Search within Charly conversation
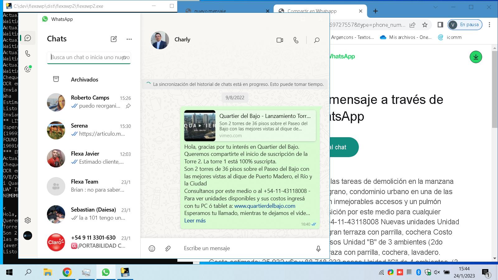Image resolution: width=498 pixels, height=280 pixels. pyautogui.click(x=317, y=40)
